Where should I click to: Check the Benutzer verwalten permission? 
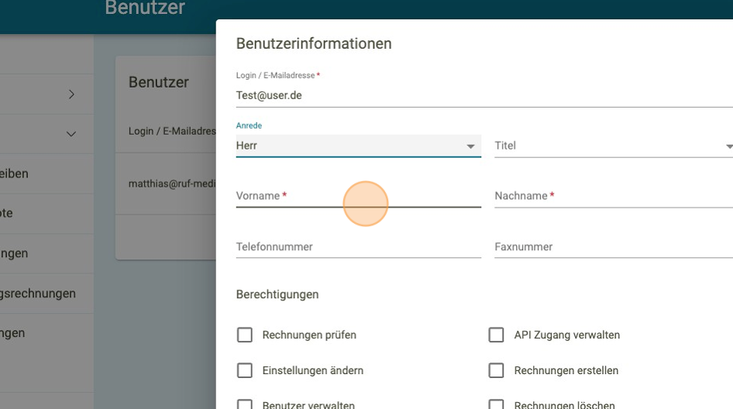point(245,404)
